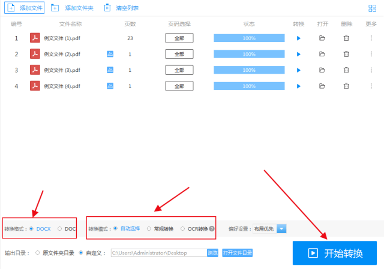Click the 100% progress bar of file 2
This screenshot has width=384, height=269.
click(249, 54)
